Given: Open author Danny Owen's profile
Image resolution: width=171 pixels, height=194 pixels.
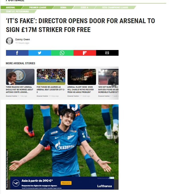Looking at the screenshot, I should (x=23, y=39).
